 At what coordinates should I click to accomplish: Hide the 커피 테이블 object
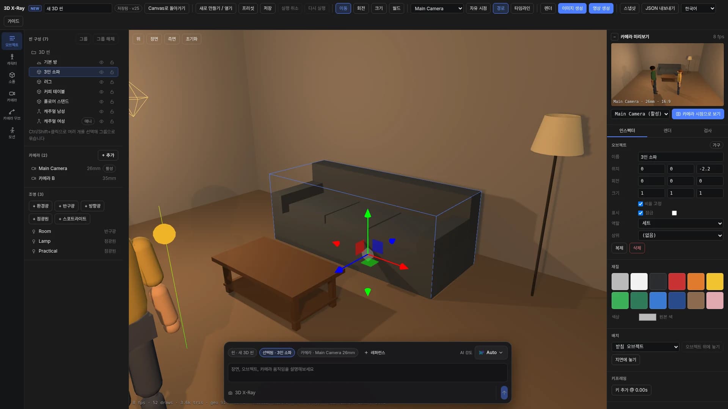click(101, 92)
